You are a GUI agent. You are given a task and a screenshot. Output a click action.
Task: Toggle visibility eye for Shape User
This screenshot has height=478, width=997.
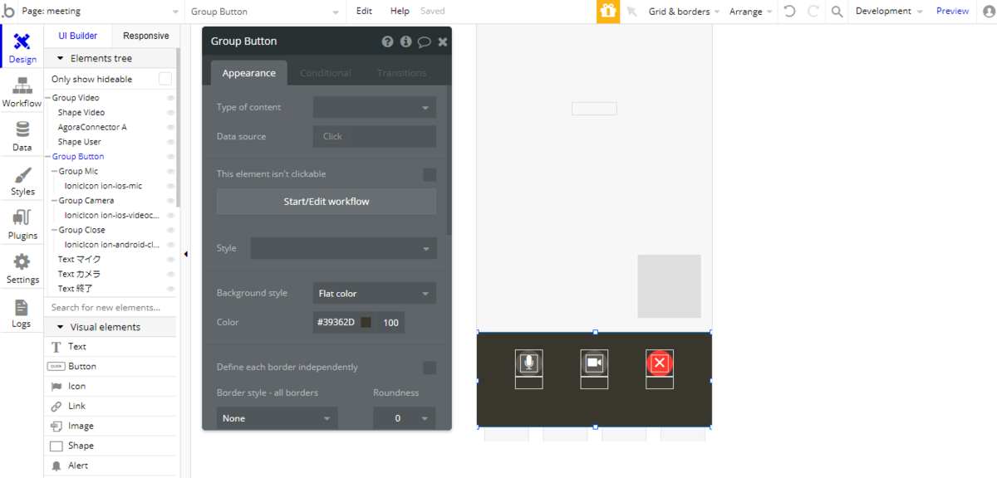[170, 142]
